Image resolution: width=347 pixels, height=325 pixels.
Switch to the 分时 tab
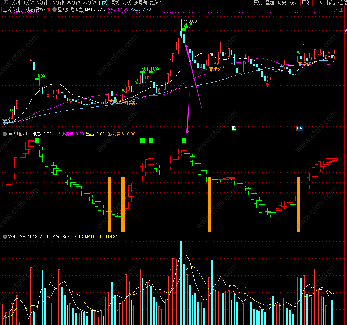point(16,3)
